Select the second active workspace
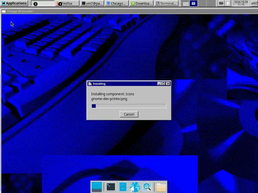The height and width of the screenshot is (193, 258). click(193, 3)
